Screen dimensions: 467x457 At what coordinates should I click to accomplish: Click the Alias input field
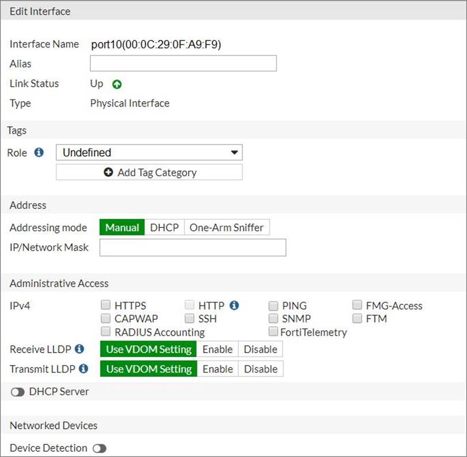click(183, 64)
